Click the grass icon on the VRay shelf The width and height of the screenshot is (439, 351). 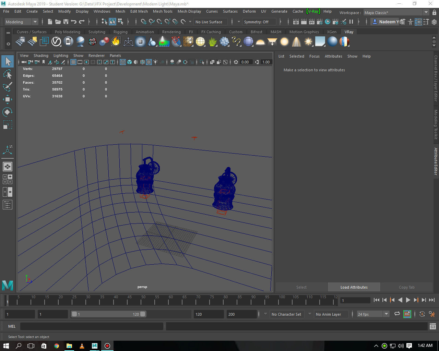213,42
